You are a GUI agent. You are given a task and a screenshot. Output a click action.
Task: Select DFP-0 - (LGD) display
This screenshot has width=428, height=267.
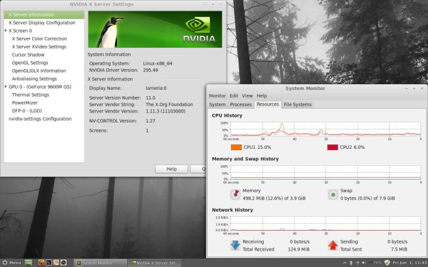[26, 111]
